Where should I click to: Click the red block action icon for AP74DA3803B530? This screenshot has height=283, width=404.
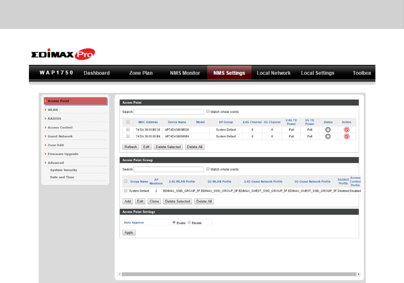(347, 130)
